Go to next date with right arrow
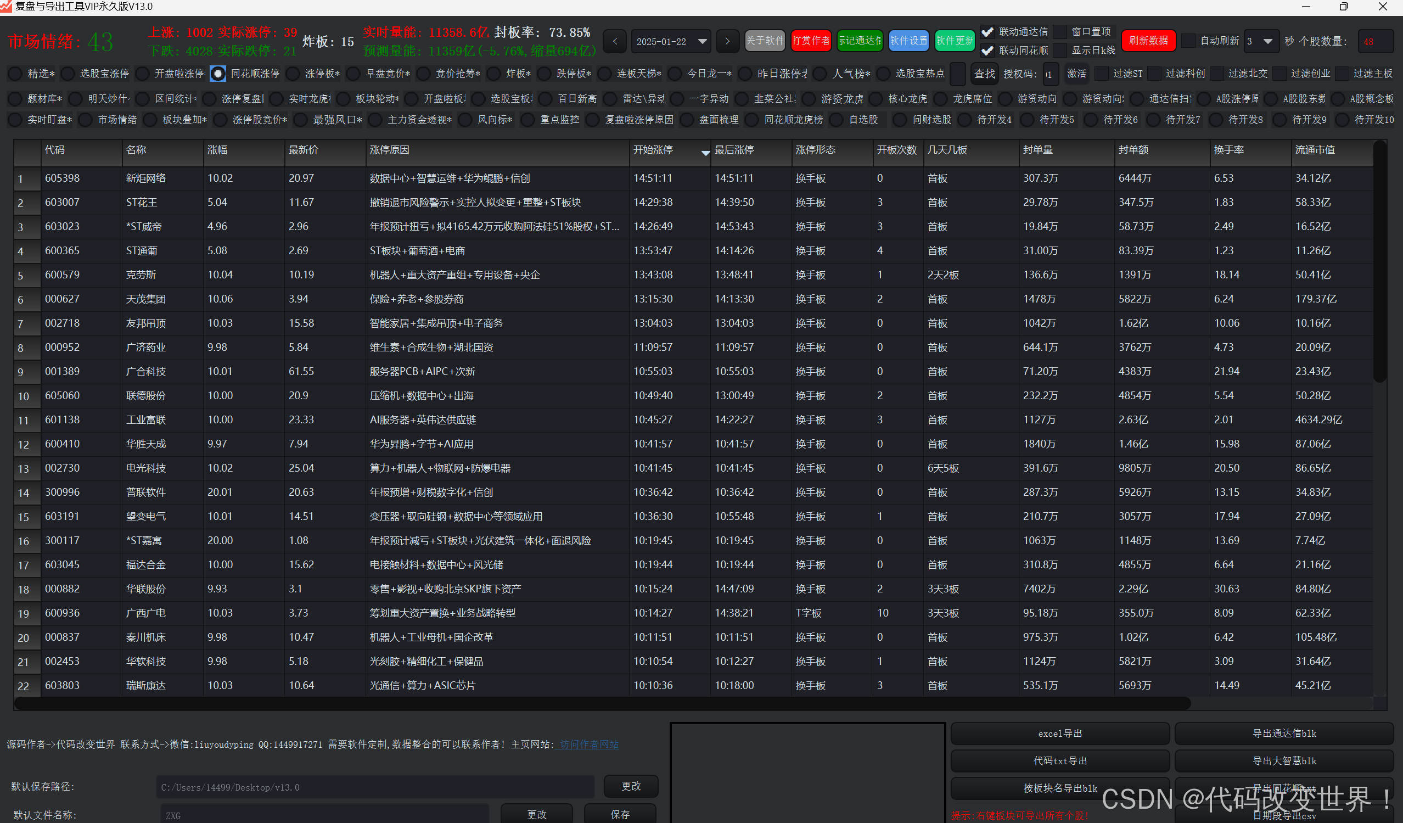 click(x=727, y=41)
